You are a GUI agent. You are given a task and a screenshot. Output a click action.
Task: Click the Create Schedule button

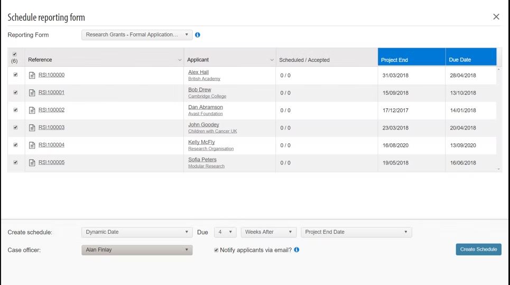[x=478, y=250]
